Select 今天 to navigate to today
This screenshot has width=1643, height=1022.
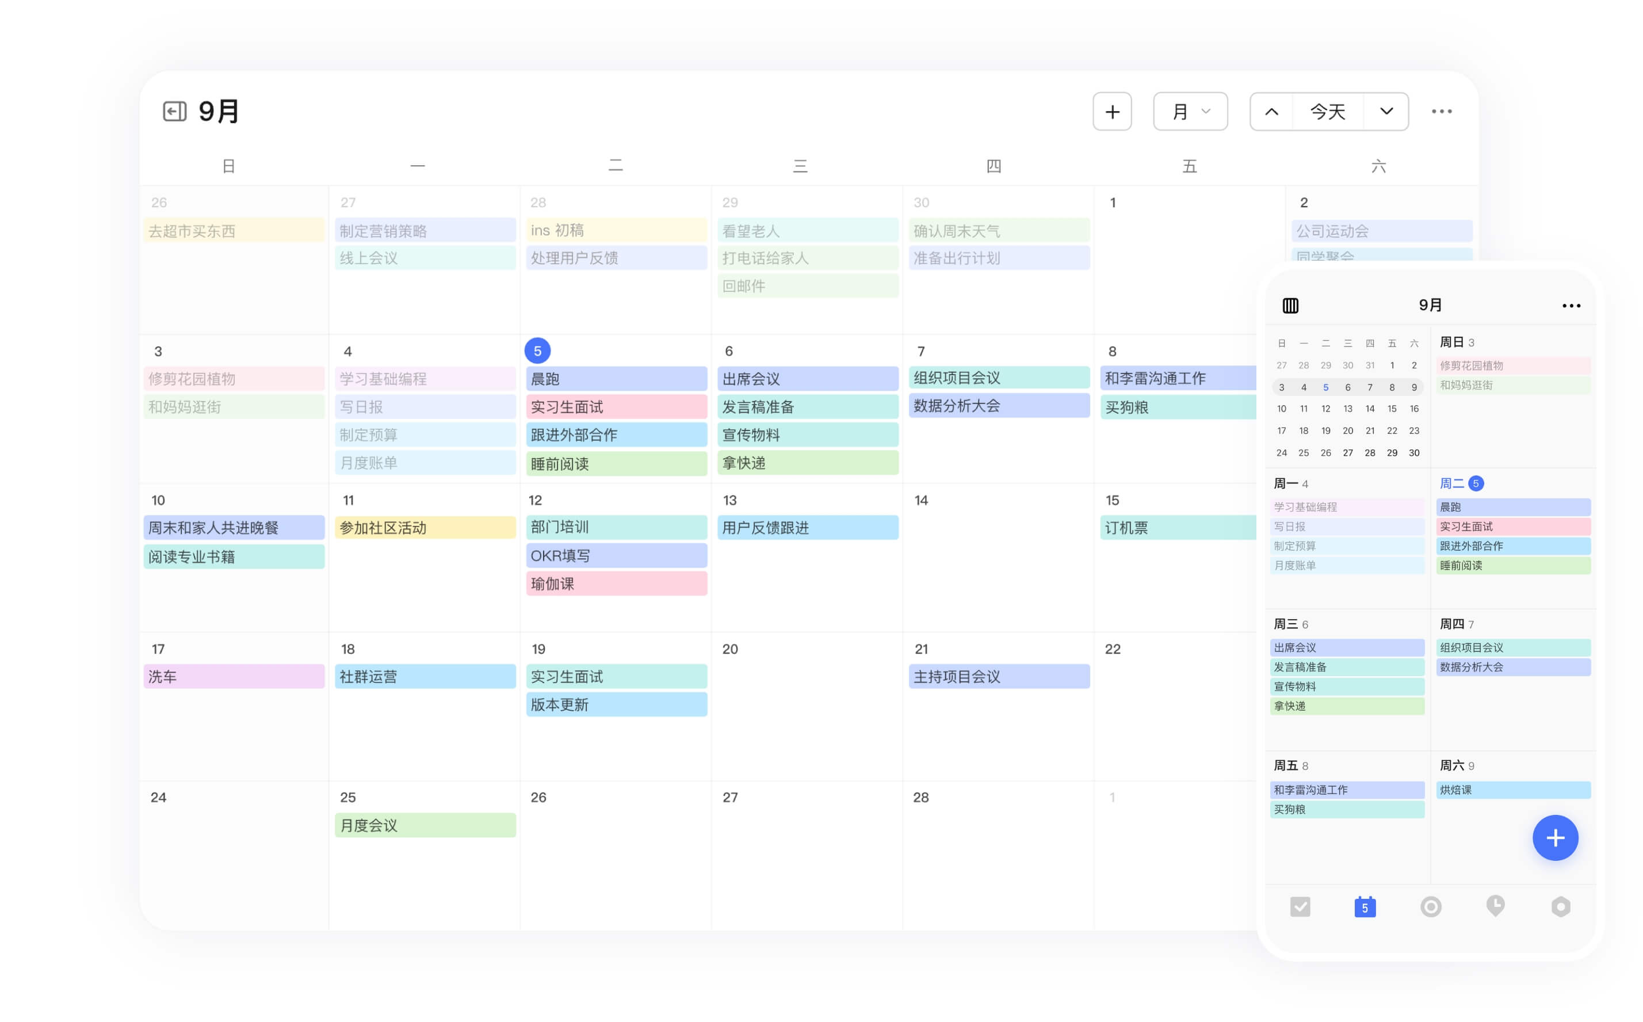[x=1328, y=112]
